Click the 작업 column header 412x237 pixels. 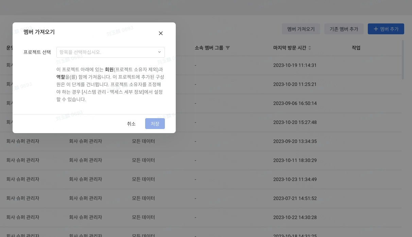(356, 48)
